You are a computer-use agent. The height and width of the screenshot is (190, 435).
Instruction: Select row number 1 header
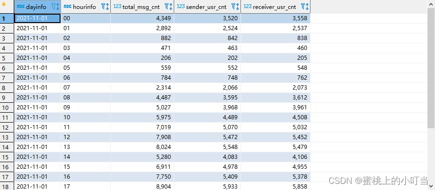click(x=7, y=18)
